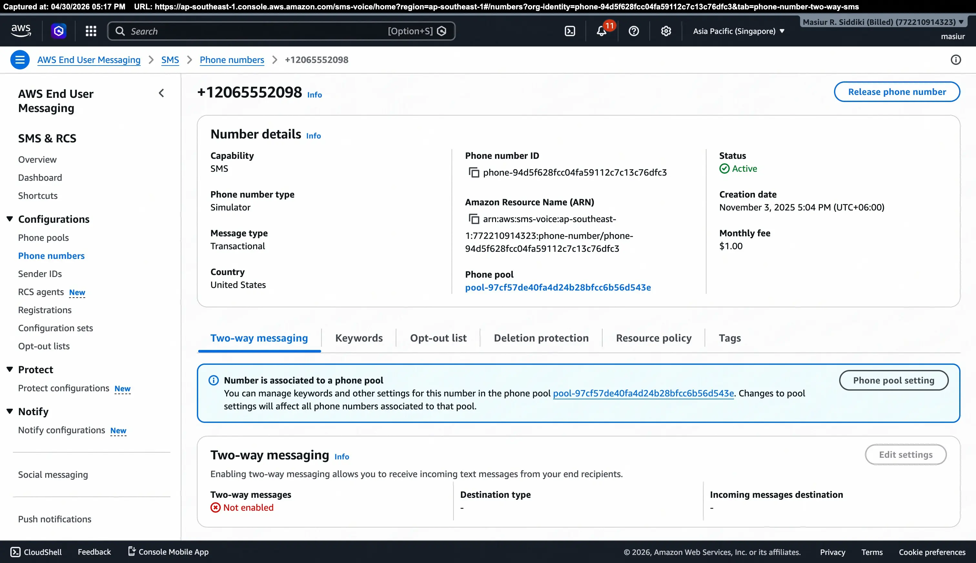Go to AWS End User Messaging breadcrumb

click(89, 60)
